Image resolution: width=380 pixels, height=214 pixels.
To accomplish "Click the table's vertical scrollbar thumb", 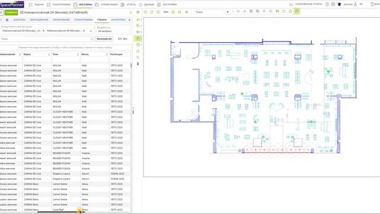I will pos(131,65).
